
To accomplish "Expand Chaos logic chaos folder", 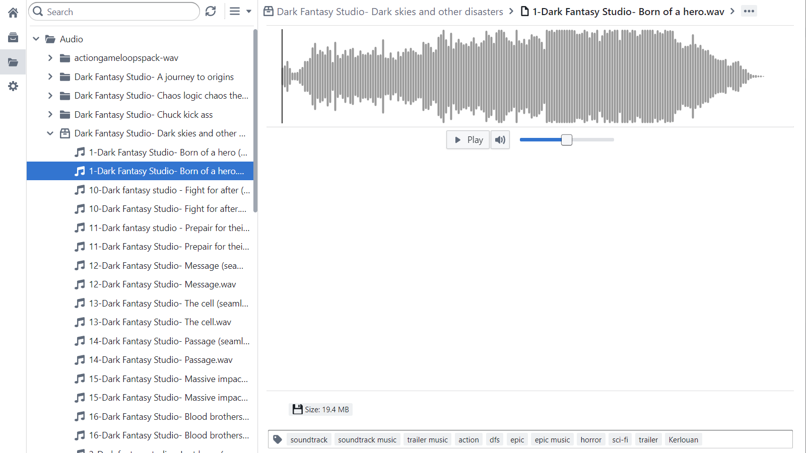I will tap(50, 96).
